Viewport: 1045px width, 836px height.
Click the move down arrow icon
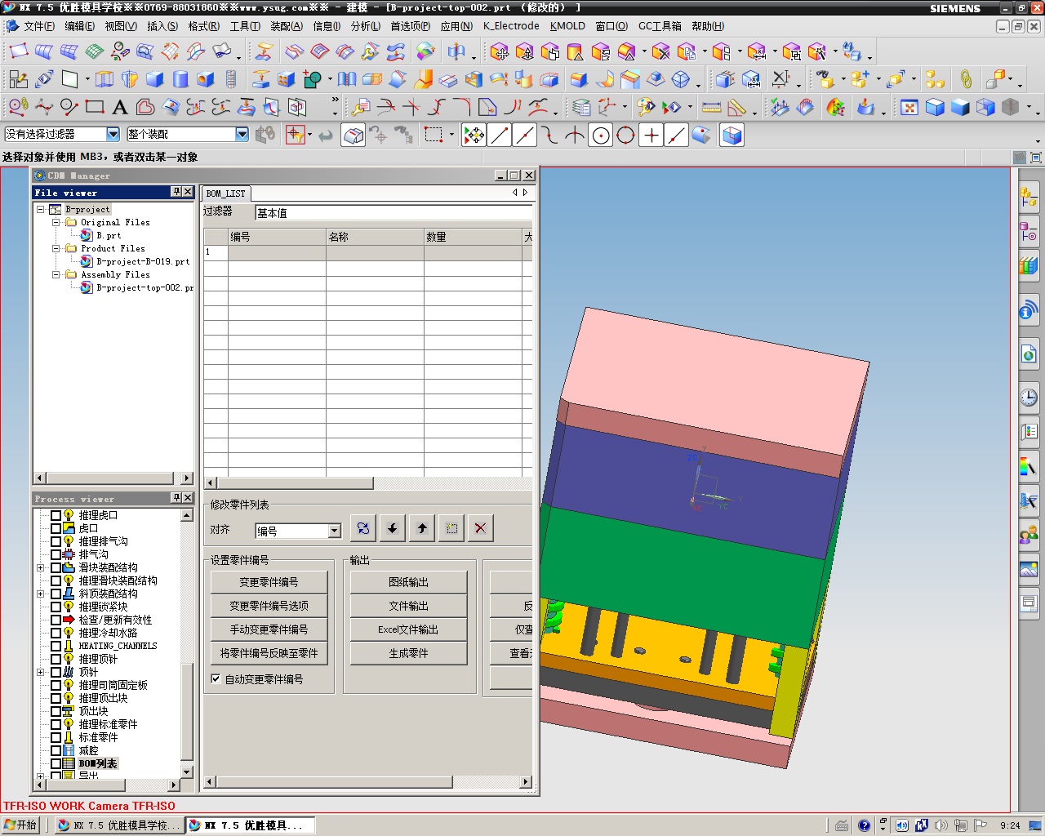[x=393, y=528]
